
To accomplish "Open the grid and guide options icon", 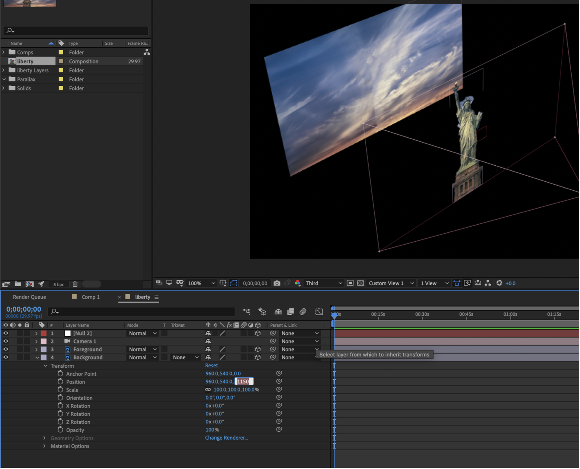I will coord(223,283).
